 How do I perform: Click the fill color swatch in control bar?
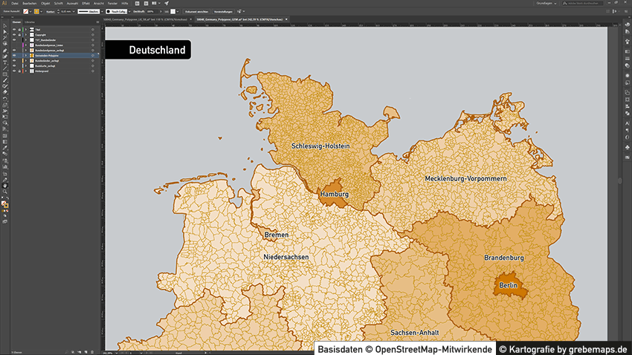pyautogui.click(x=26, y=12)
